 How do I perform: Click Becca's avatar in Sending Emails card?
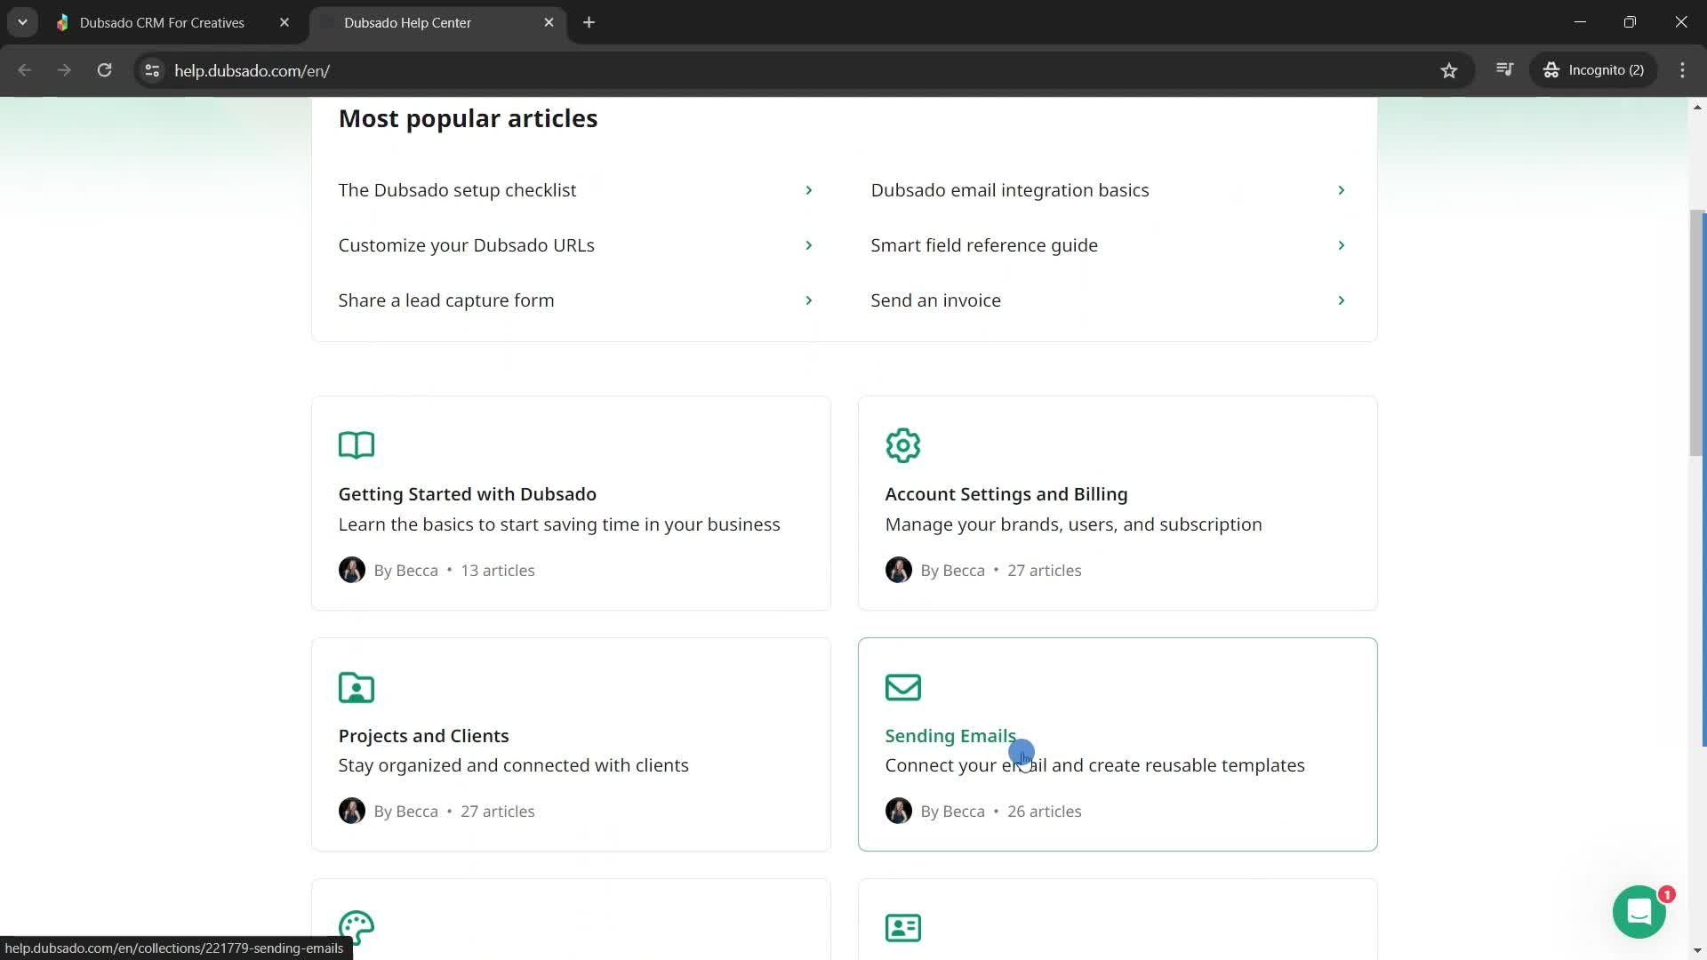(x=898, y=811)
